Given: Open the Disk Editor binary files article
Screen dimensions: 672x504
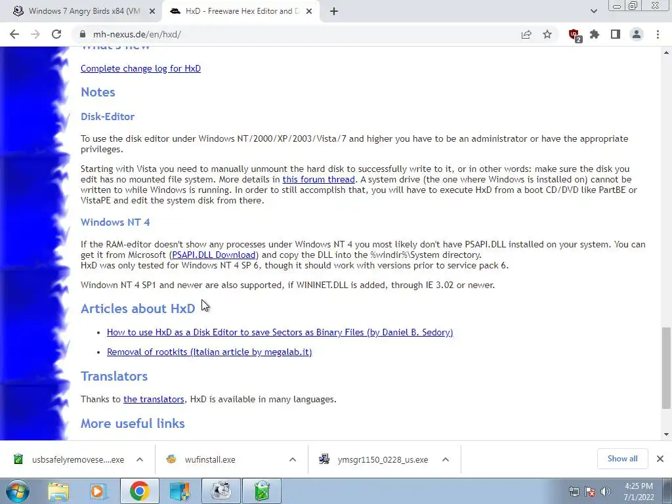Looking at the screenshot, I should click(x=280, y=332).
